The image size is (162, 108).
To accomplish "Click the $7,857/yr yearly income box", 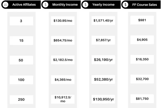I will click(103, 40).
